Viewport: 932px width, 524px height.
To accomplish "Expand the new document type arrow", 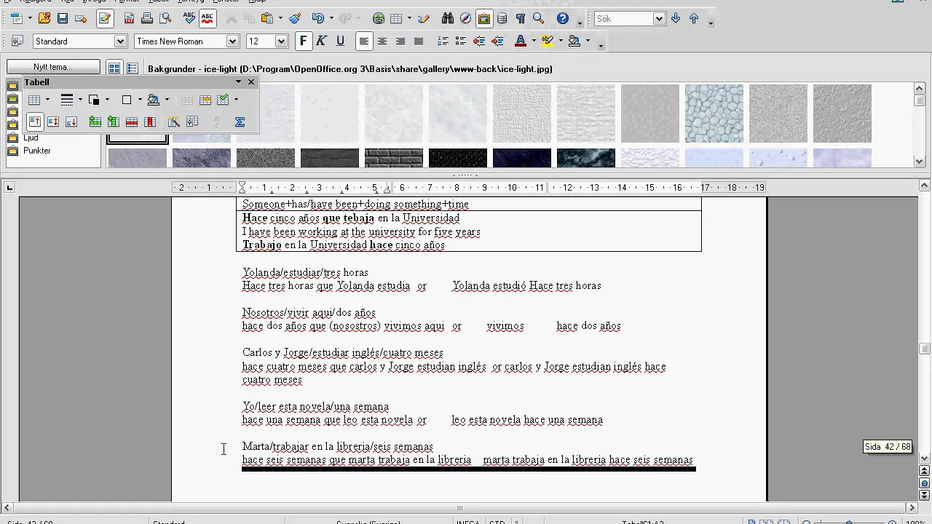I will tap(30, 18).
